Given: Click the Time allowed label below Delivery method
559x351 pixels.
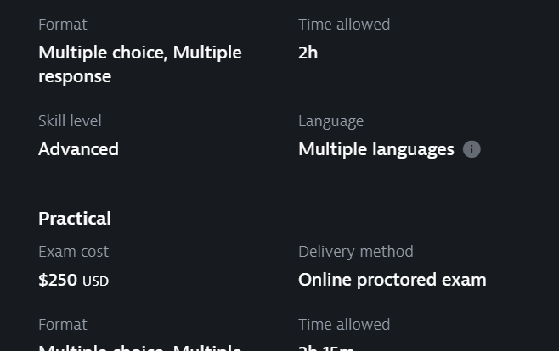Looking at the screenshot, I should click(344, 325).
